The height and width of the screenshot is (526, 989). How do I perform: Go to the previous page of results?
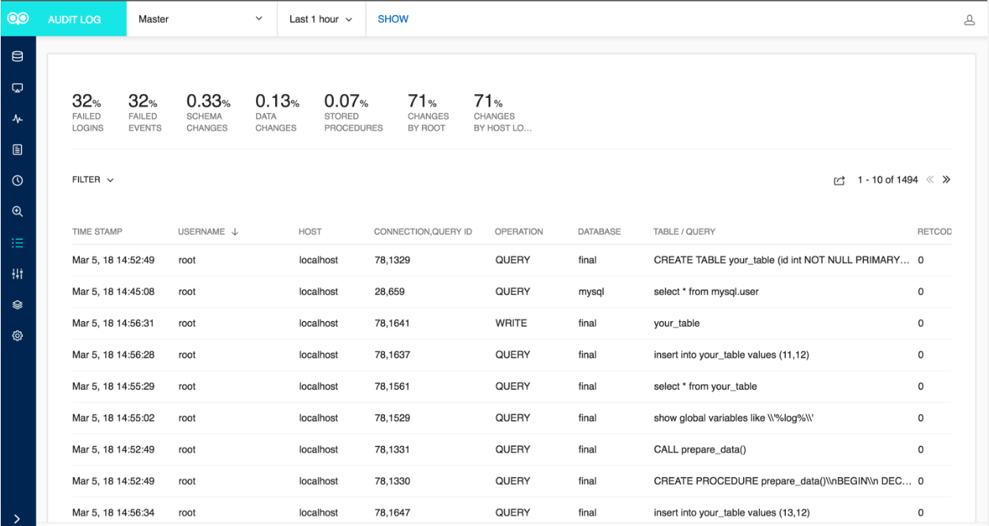click(x=930, y=180)
